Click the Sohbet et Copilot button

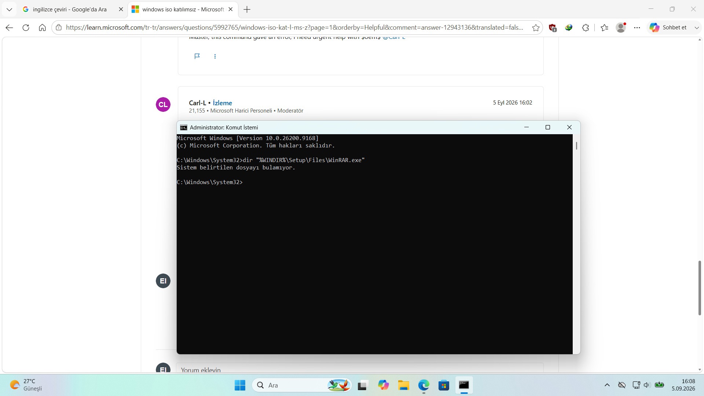pos(668,27)
